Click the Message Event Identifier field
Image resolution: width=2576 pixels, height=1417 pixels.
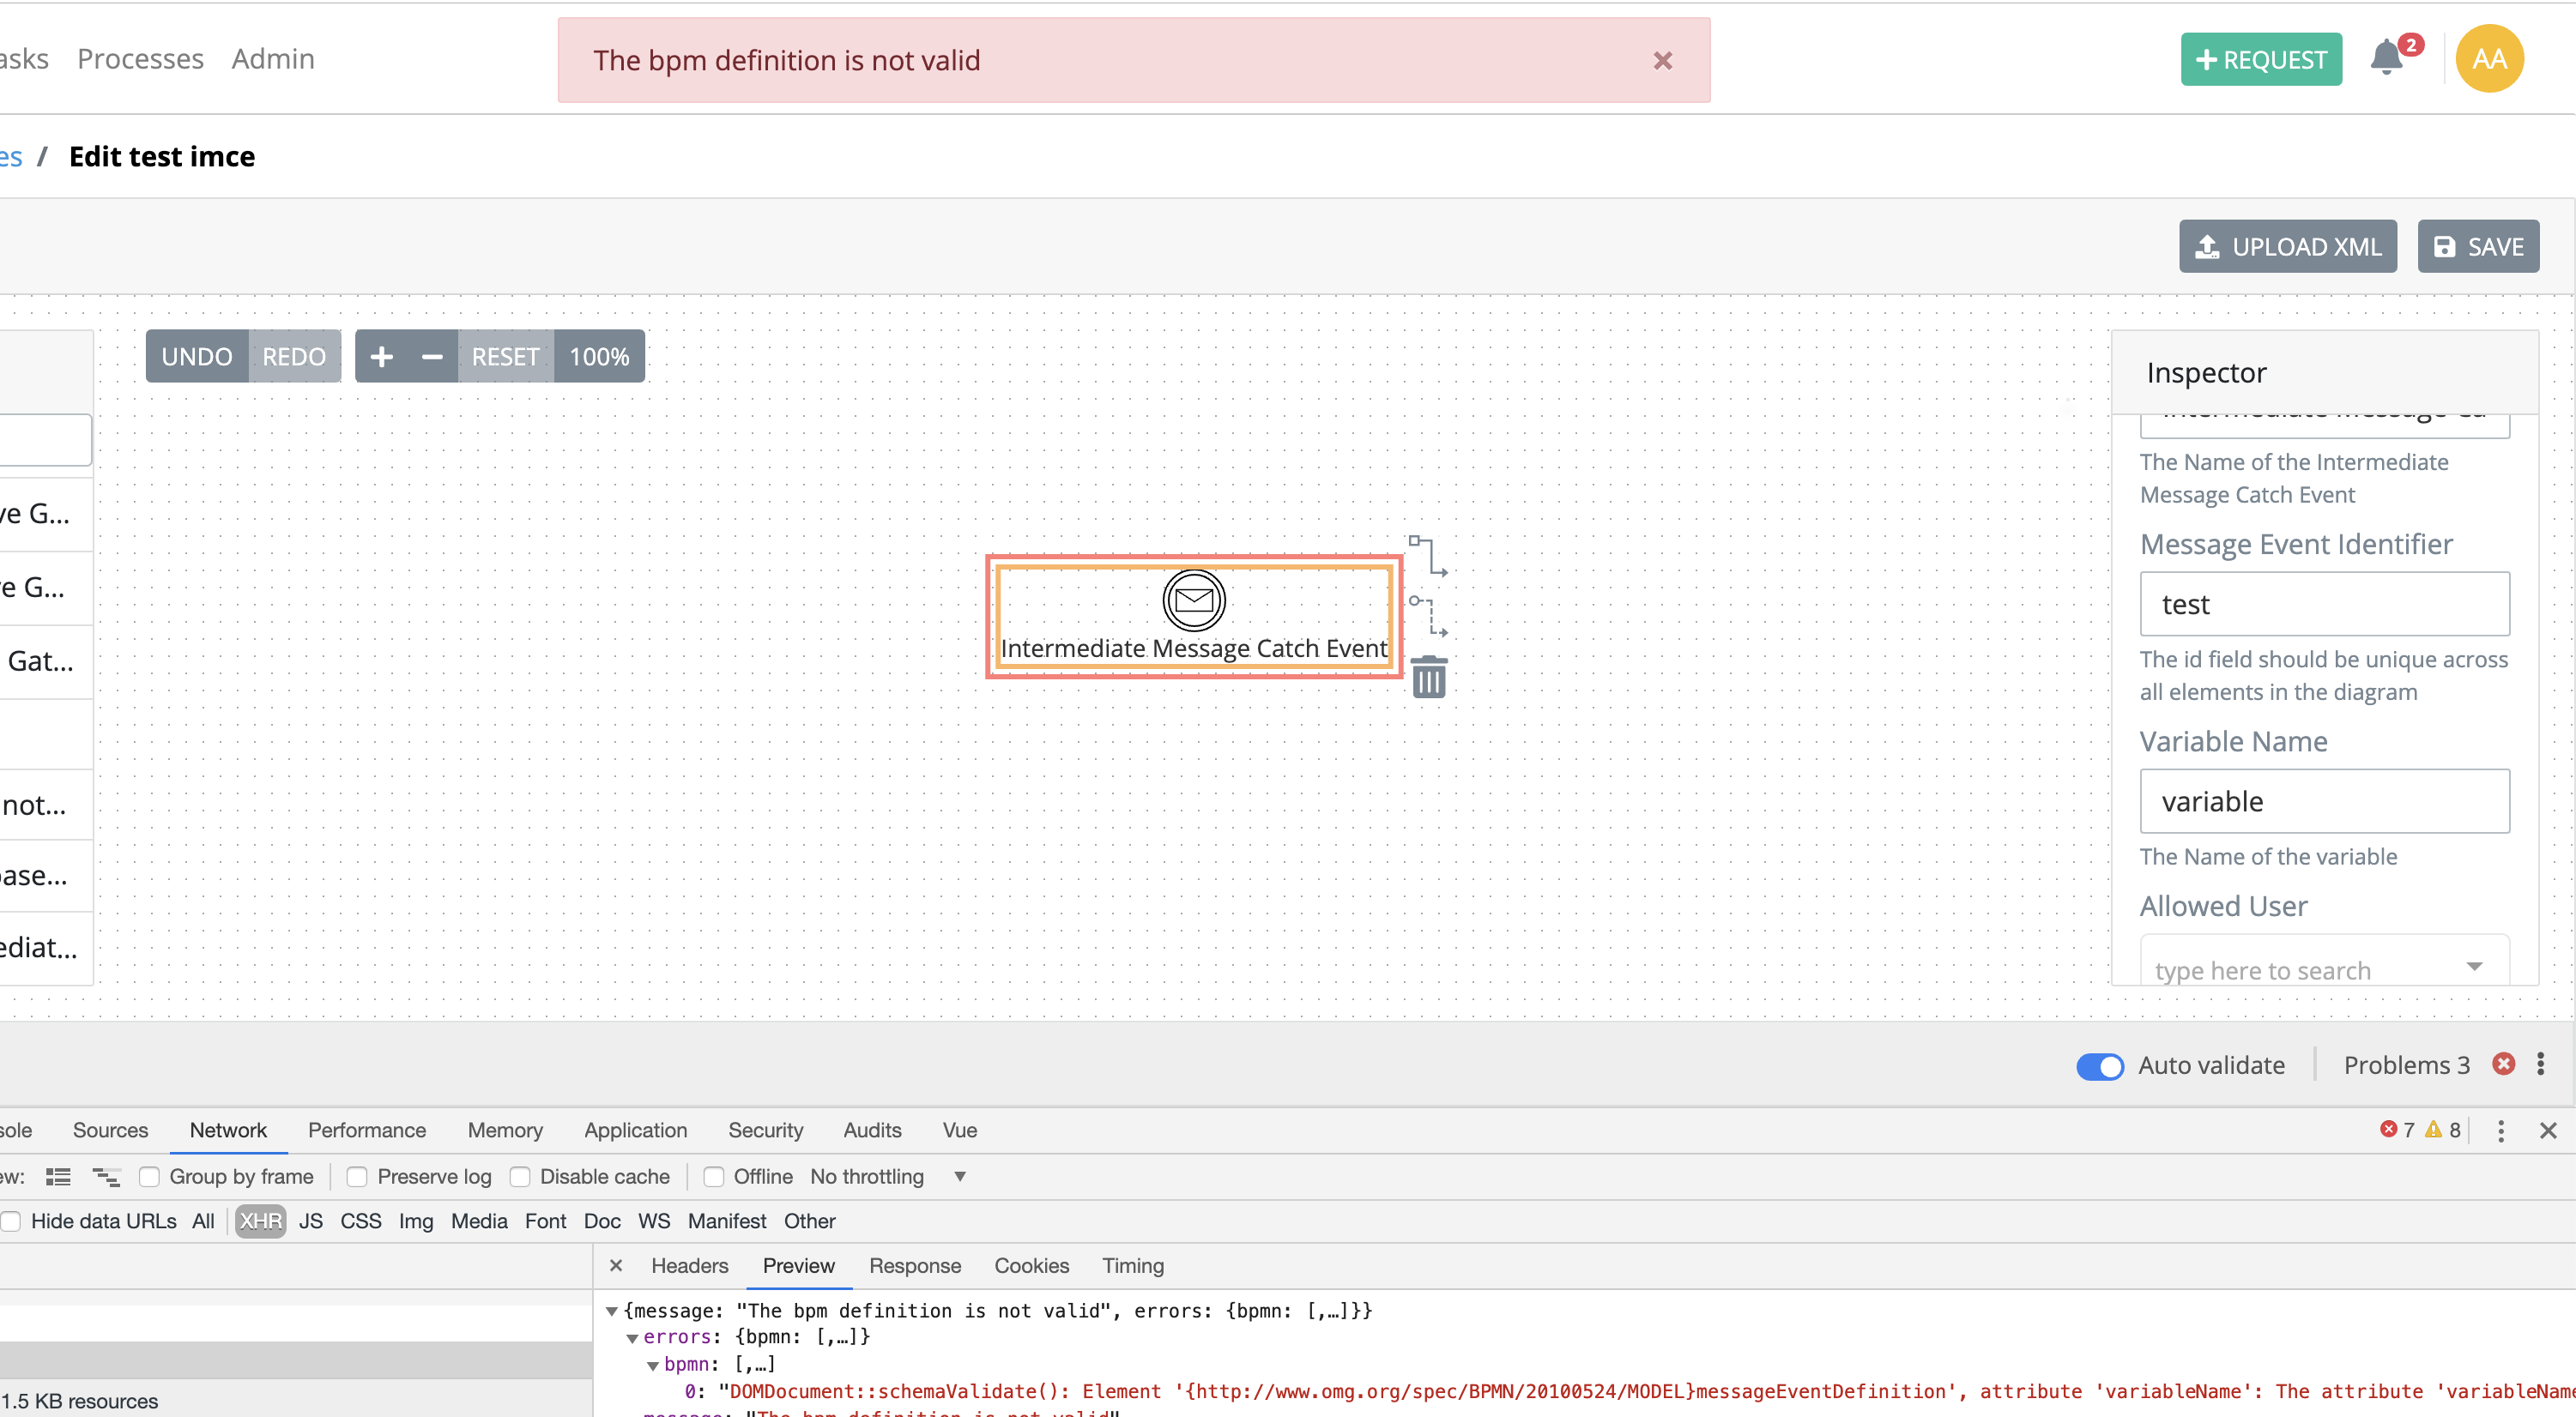(x=2324, y=604)
